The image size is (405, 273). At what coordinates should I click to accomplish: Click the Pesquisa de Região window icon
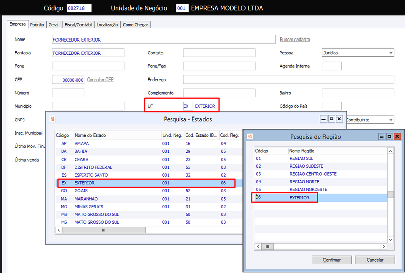(x=250, y=137)
